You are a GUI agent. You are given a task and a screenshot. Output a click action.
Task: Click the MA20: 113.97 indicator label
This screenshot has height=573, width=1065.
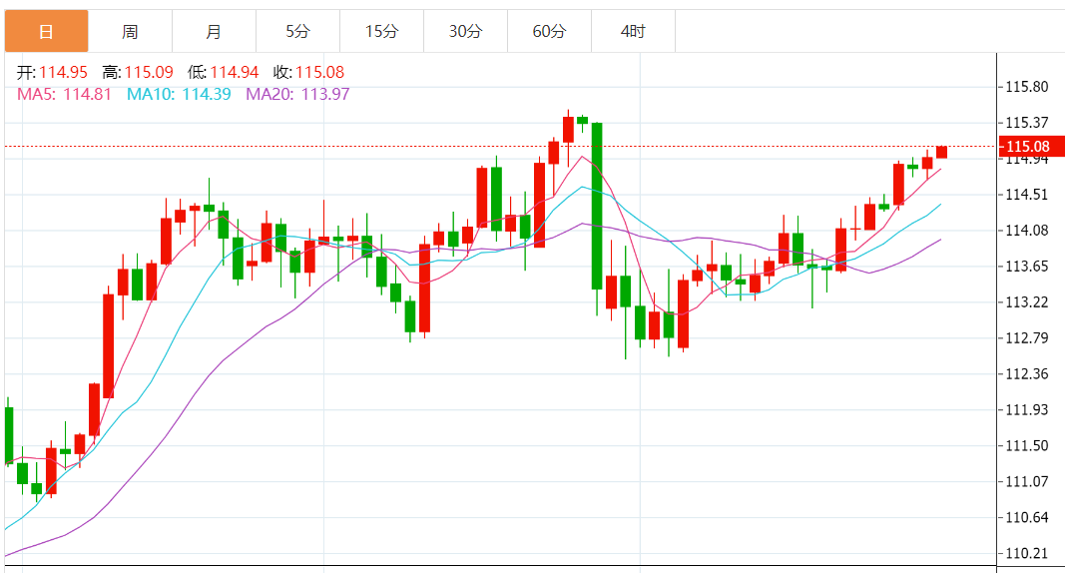[x=297, y=94]
